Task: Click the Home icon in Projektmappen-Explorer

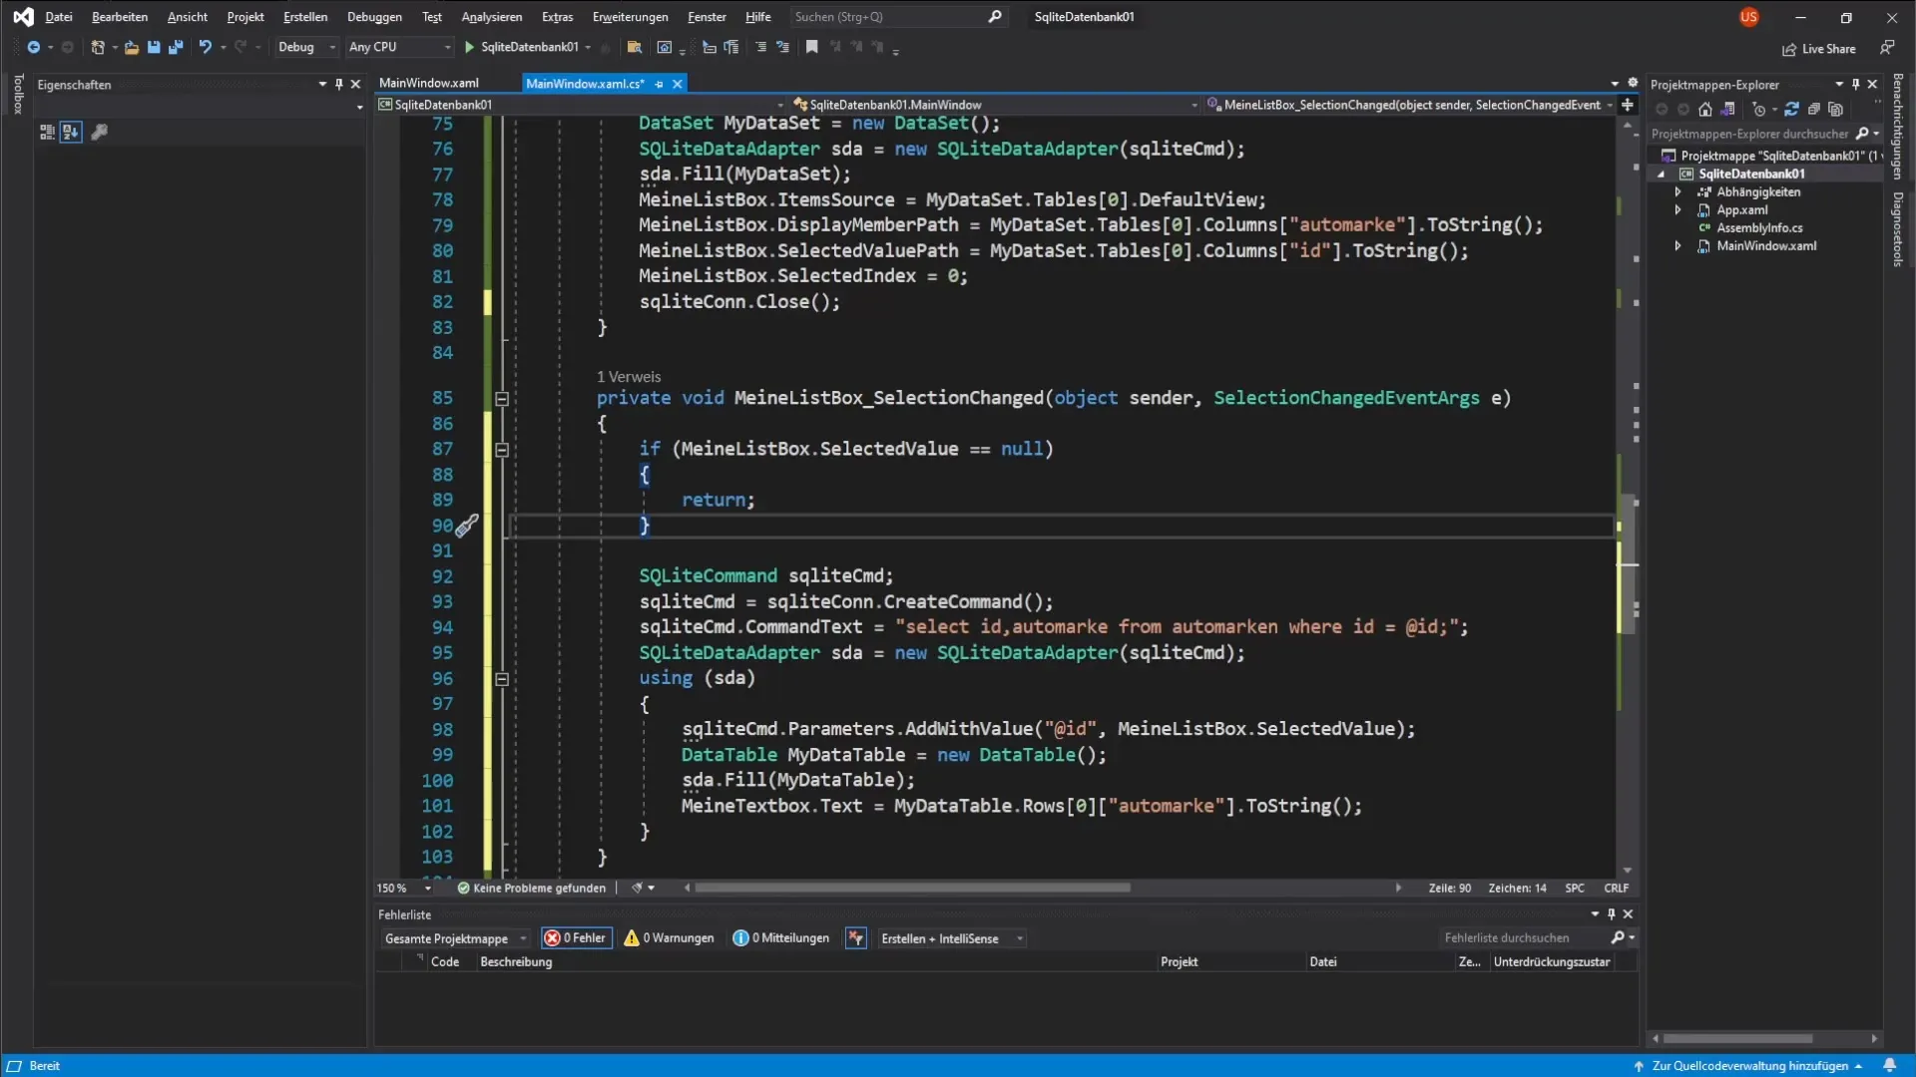Action: 1705,110
